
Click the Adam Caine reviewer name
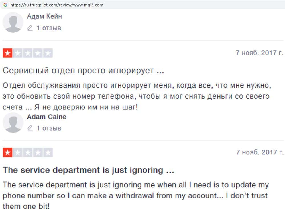[x=46, y=117]
